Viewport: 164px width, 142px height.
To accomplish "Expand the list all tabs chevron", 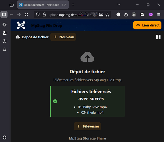I will point(119,5).
